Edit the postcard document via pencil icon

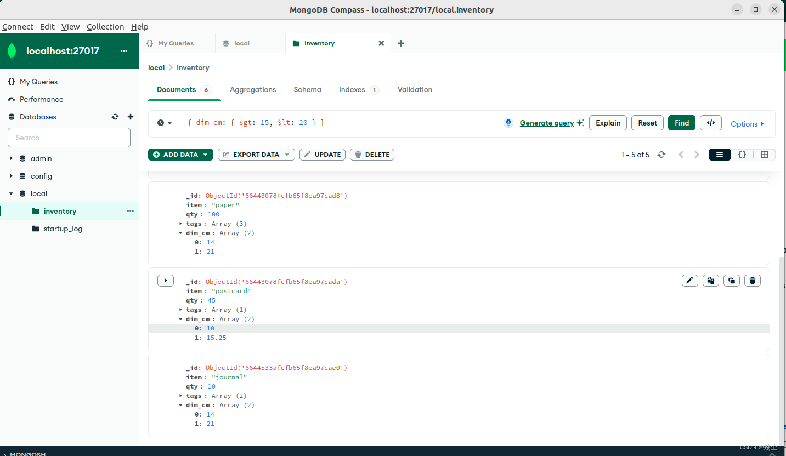(x=689, y=280)
